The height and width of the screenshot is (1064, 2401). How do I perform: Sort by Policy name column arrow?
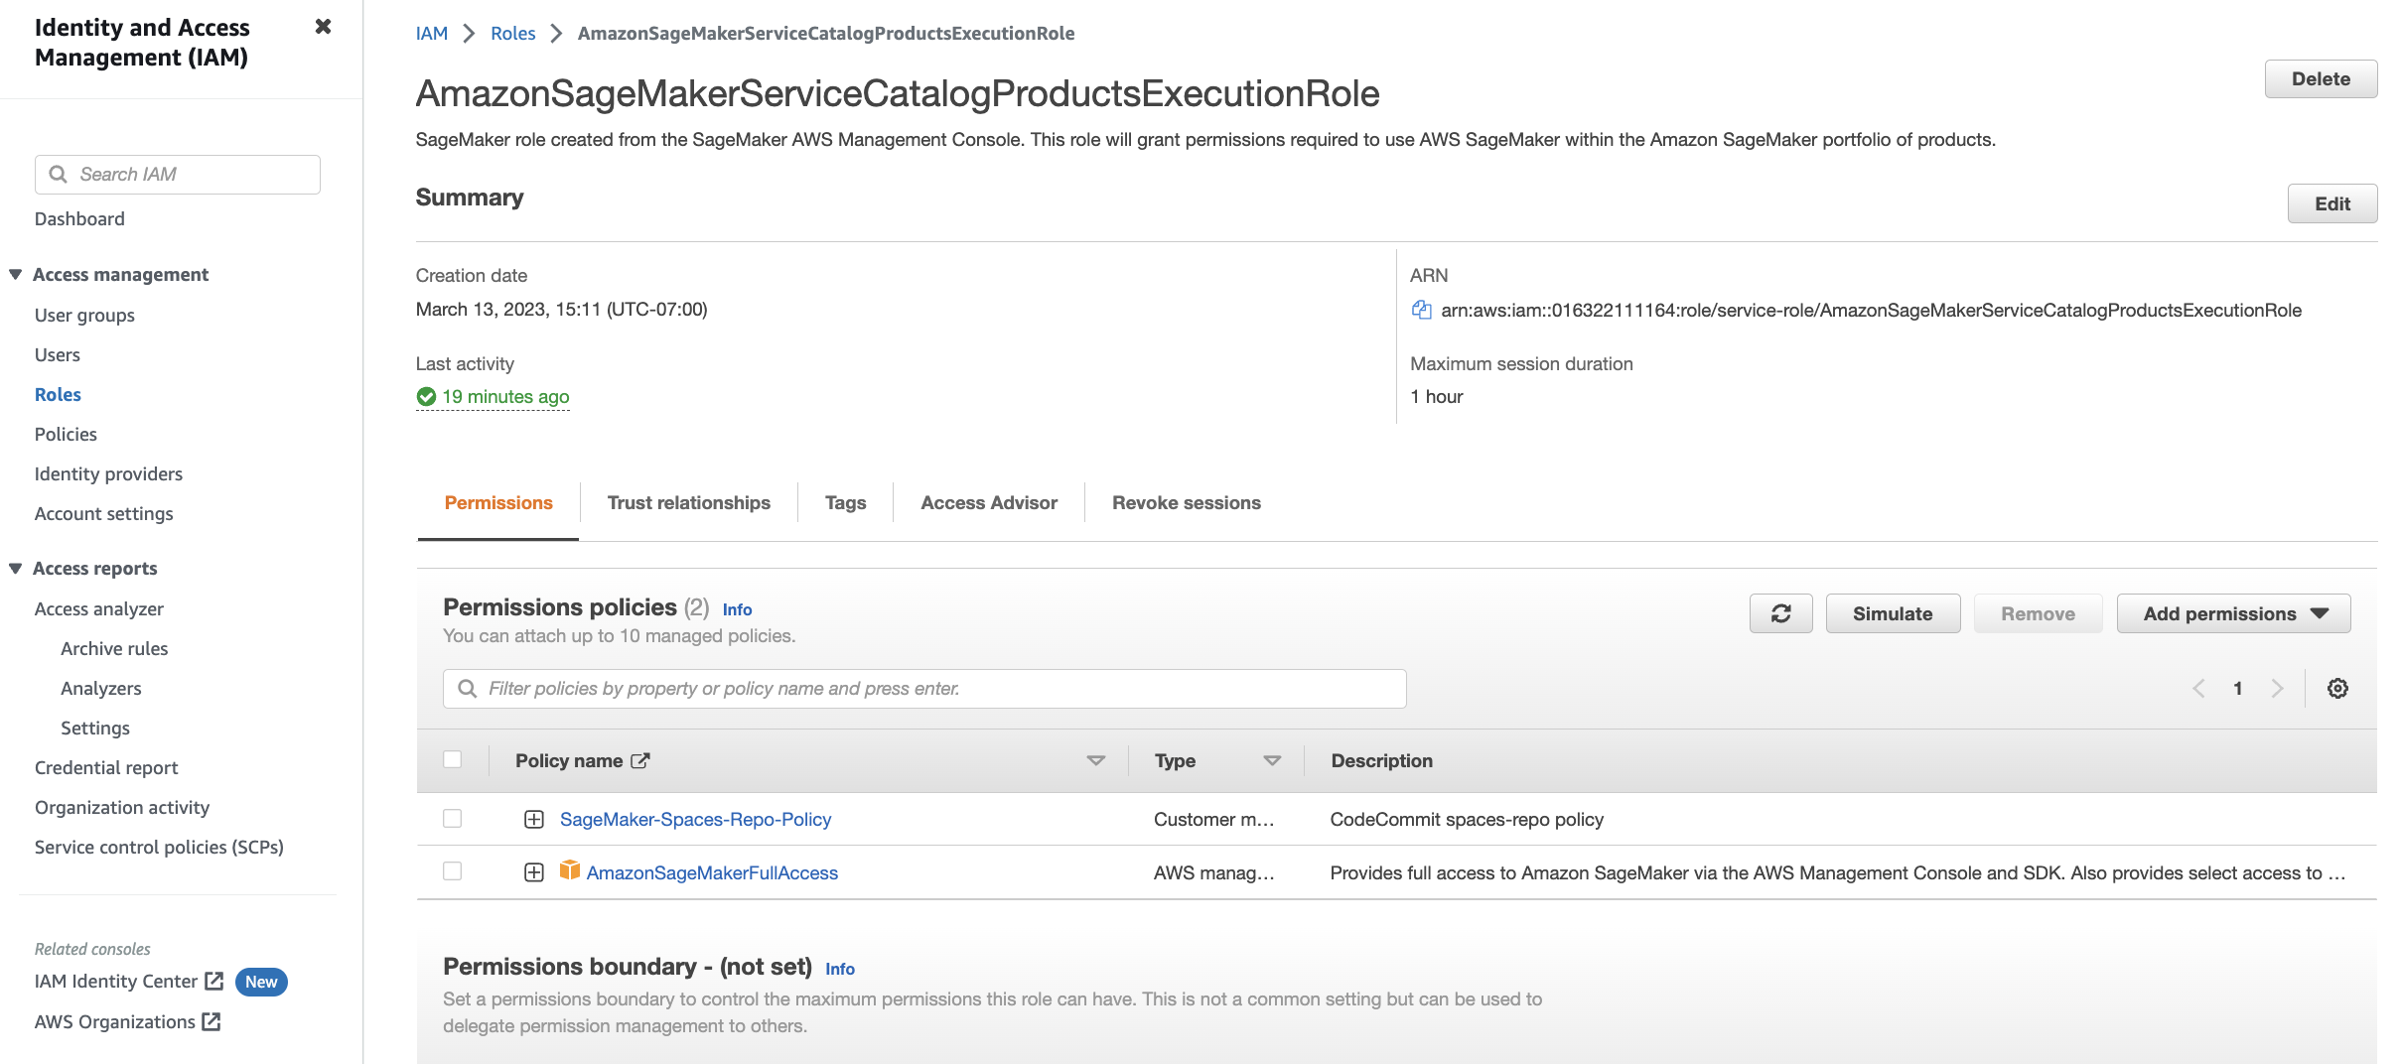point(1096,761)
